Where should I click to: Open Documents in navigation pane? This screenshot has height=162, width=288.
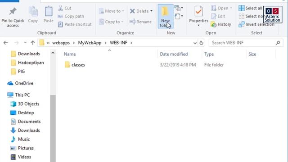pyautogui.click(x=26, y=121)
